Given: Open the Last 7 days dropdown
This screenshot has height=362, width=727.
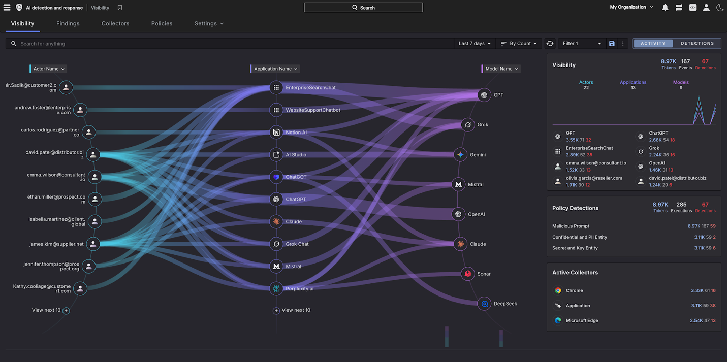Looking at the screenshot, I should [x=475, y=44].
